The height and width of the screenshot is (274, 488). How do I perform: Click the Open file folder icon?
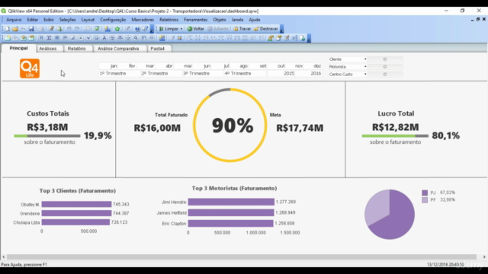[15, 29]
